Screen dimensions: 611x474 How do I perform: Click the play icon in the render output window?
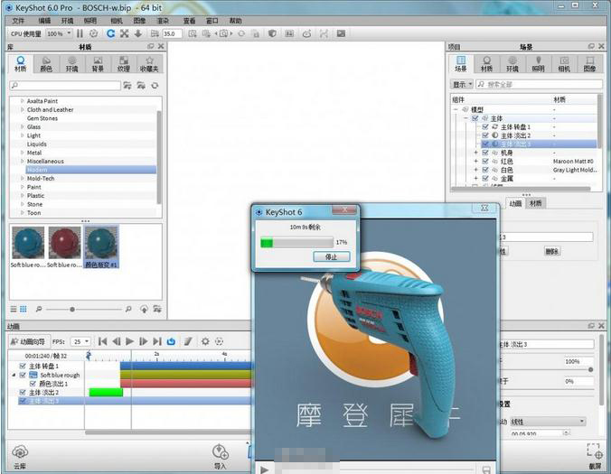point(264,469)
